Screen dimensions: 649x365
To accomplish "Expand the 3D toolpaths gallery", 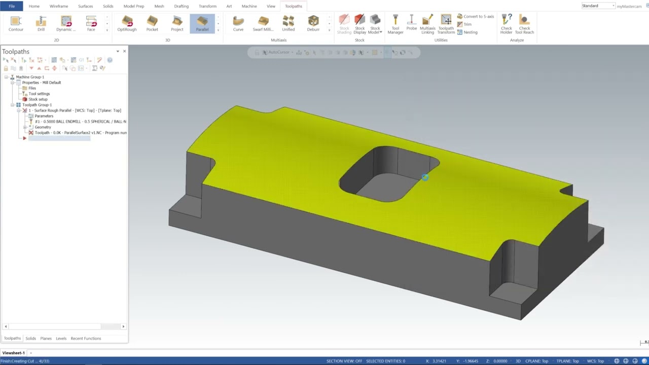I will point(218,30).
